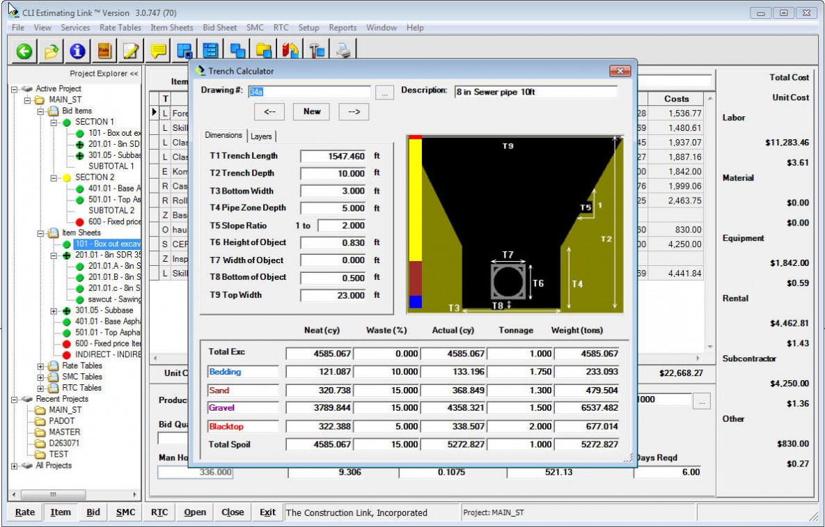This screenshot has height=527, width=825.
Task: Select the INDIRECT item sheet in tree
Action: pyautogui.click(x=107, y=355)
